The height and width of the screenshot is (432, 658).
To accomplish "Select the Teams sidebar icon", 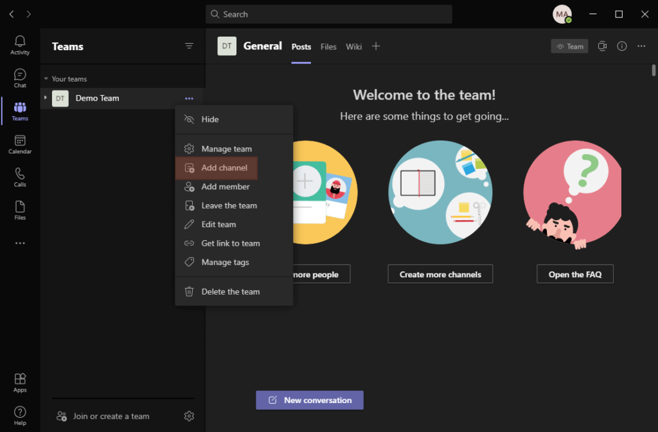I will (x=20, y=111).
